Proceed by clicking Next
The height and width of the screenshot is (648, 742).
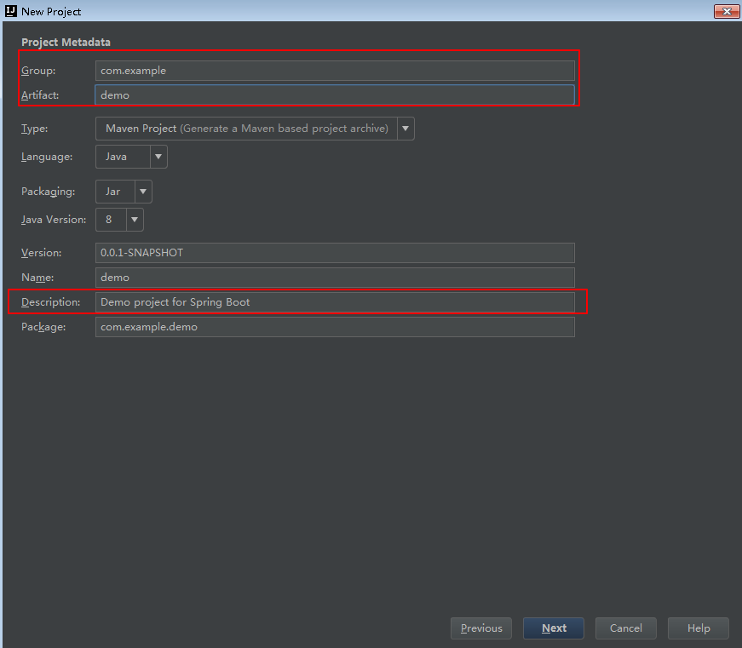554,628
